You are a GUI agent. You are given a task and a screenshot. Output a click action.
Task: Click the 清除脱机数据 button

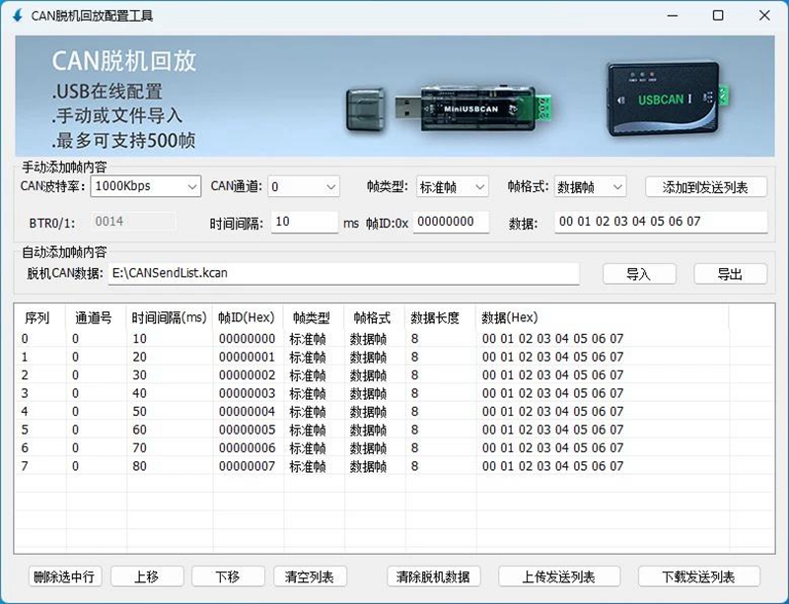pyautogui.click(x=433, y=576)
